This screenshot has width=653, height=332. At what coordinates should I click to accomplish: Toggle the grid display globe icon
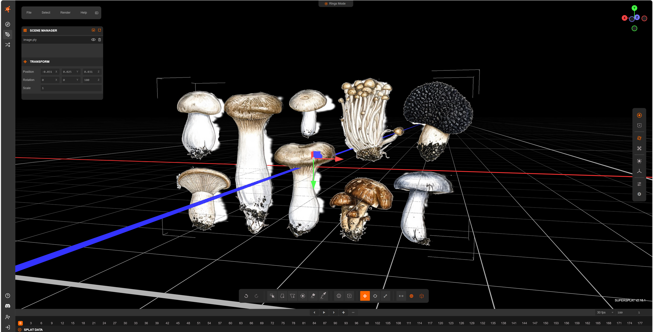pos(411,296)
